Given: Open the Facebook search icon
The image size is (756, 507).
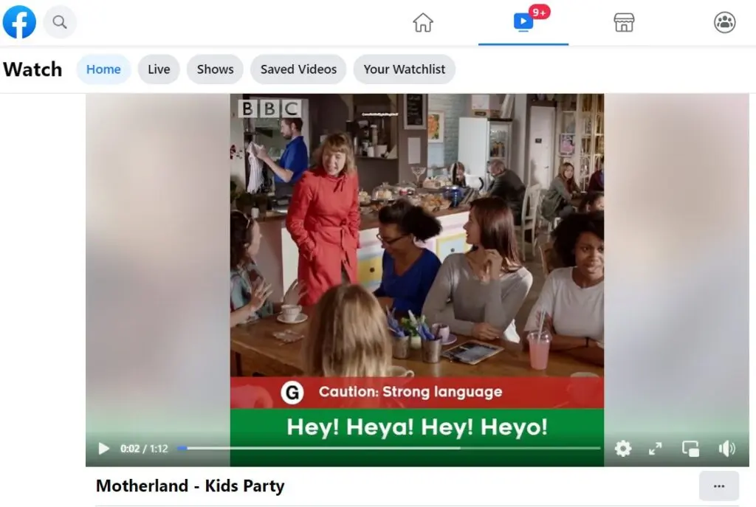Looking at the screenshot, I should click(60, 22).
